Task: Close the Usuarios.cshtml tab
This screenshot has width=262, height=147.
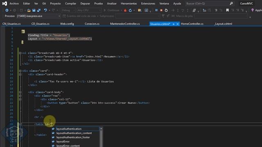Action: pos(177,24)
